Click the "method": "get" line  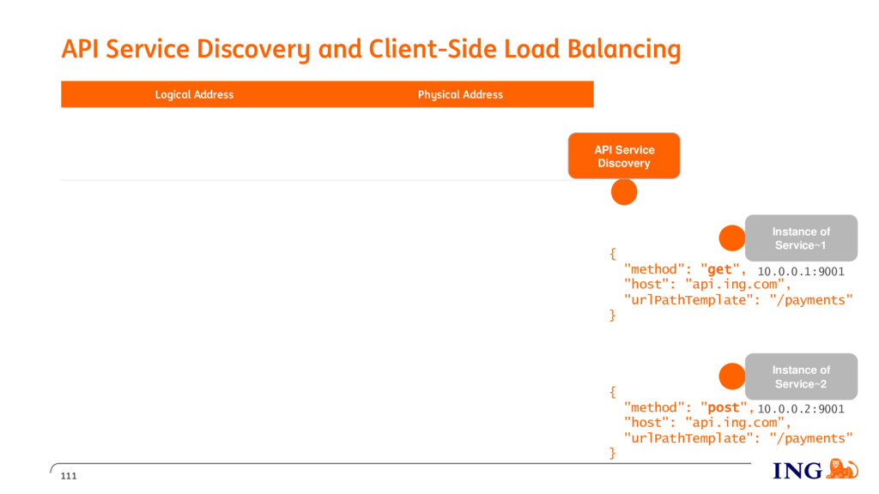coord(685,269)
